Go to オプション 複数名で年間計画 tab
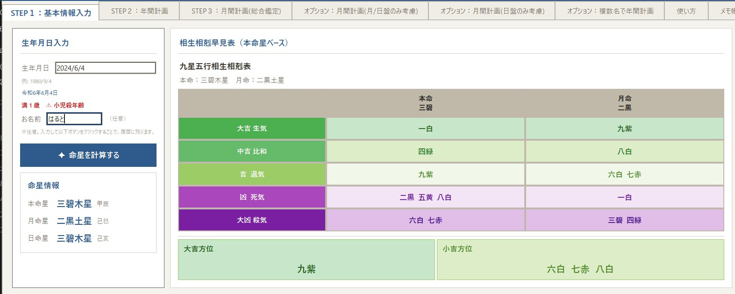The height and width of the screenshot is (294, 735). tap(610, 11)
